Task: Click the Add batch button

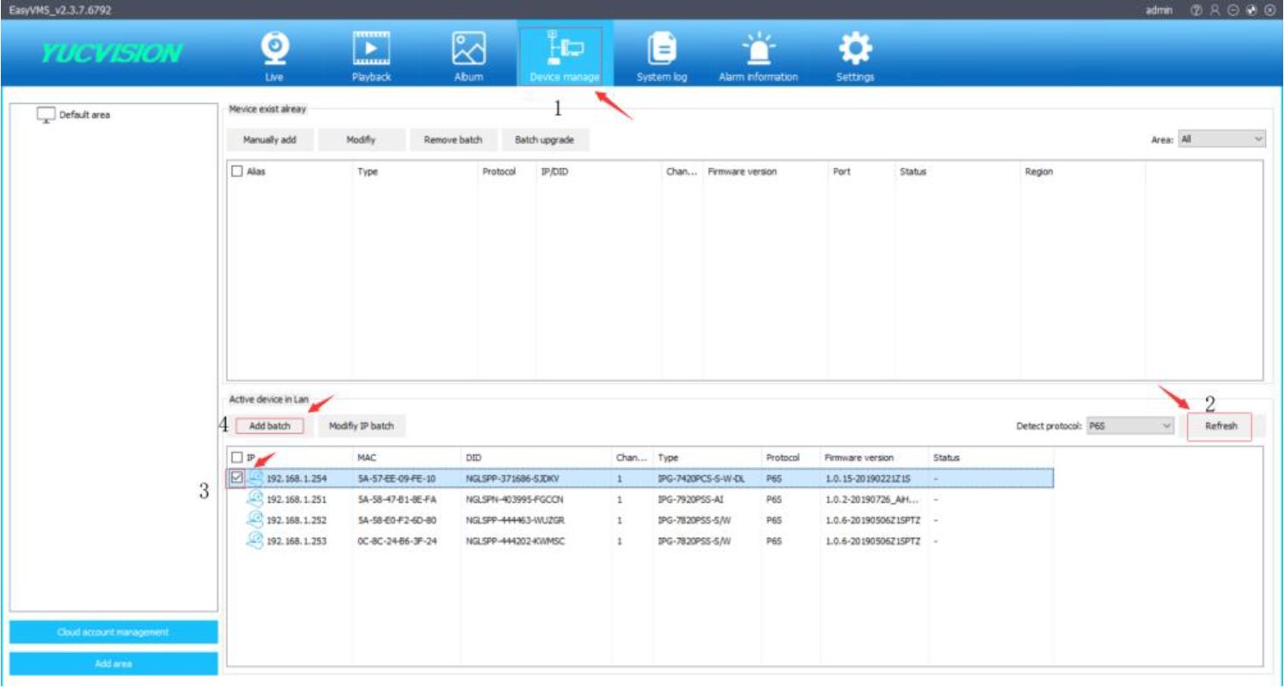Action: click(x=269, y=425)
